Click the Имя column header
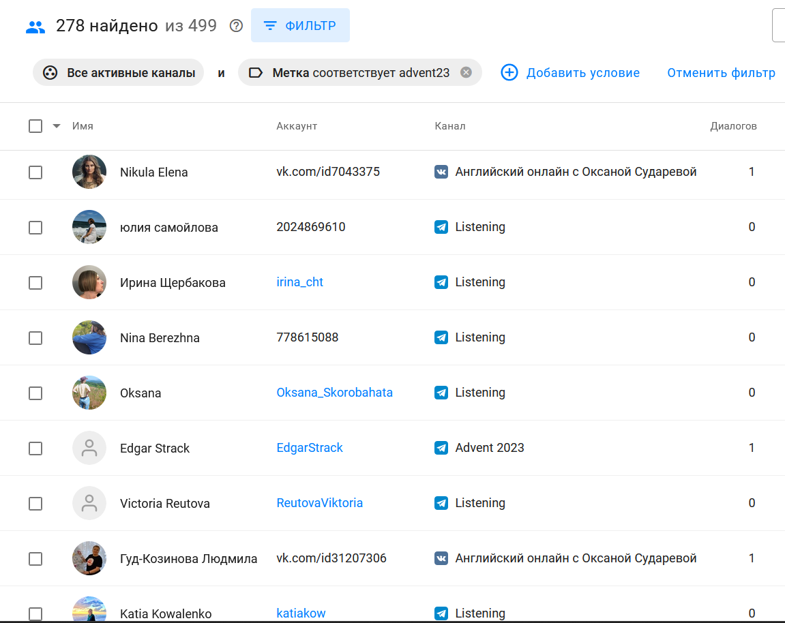The width and height of the screenshot is (785, 623). point(83,126)
